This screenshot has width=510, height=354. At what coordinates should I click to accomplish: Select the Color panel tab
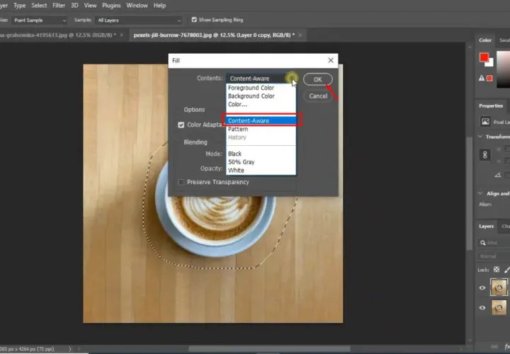pyautogui.click(x=485, y=40)
